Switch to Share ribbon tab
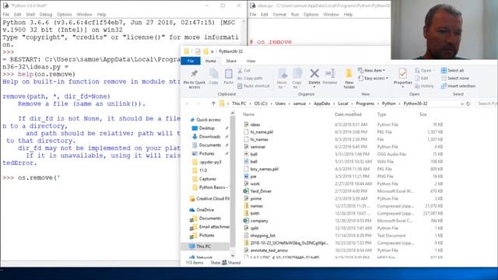The width and height of the screenshot is (498, 280). (231, 61)
